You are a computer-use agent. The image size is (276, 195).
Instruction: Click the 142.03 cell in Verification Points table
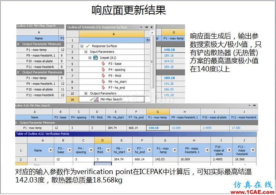click(x=166, y=159)
